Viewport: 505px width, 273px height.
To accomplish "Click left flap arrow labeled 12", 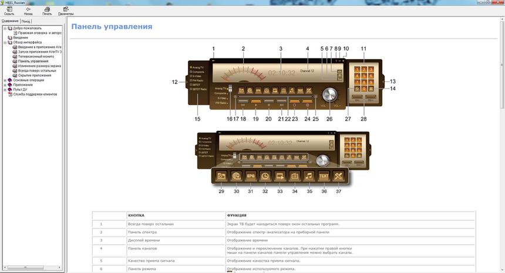I will coord(187,82).
